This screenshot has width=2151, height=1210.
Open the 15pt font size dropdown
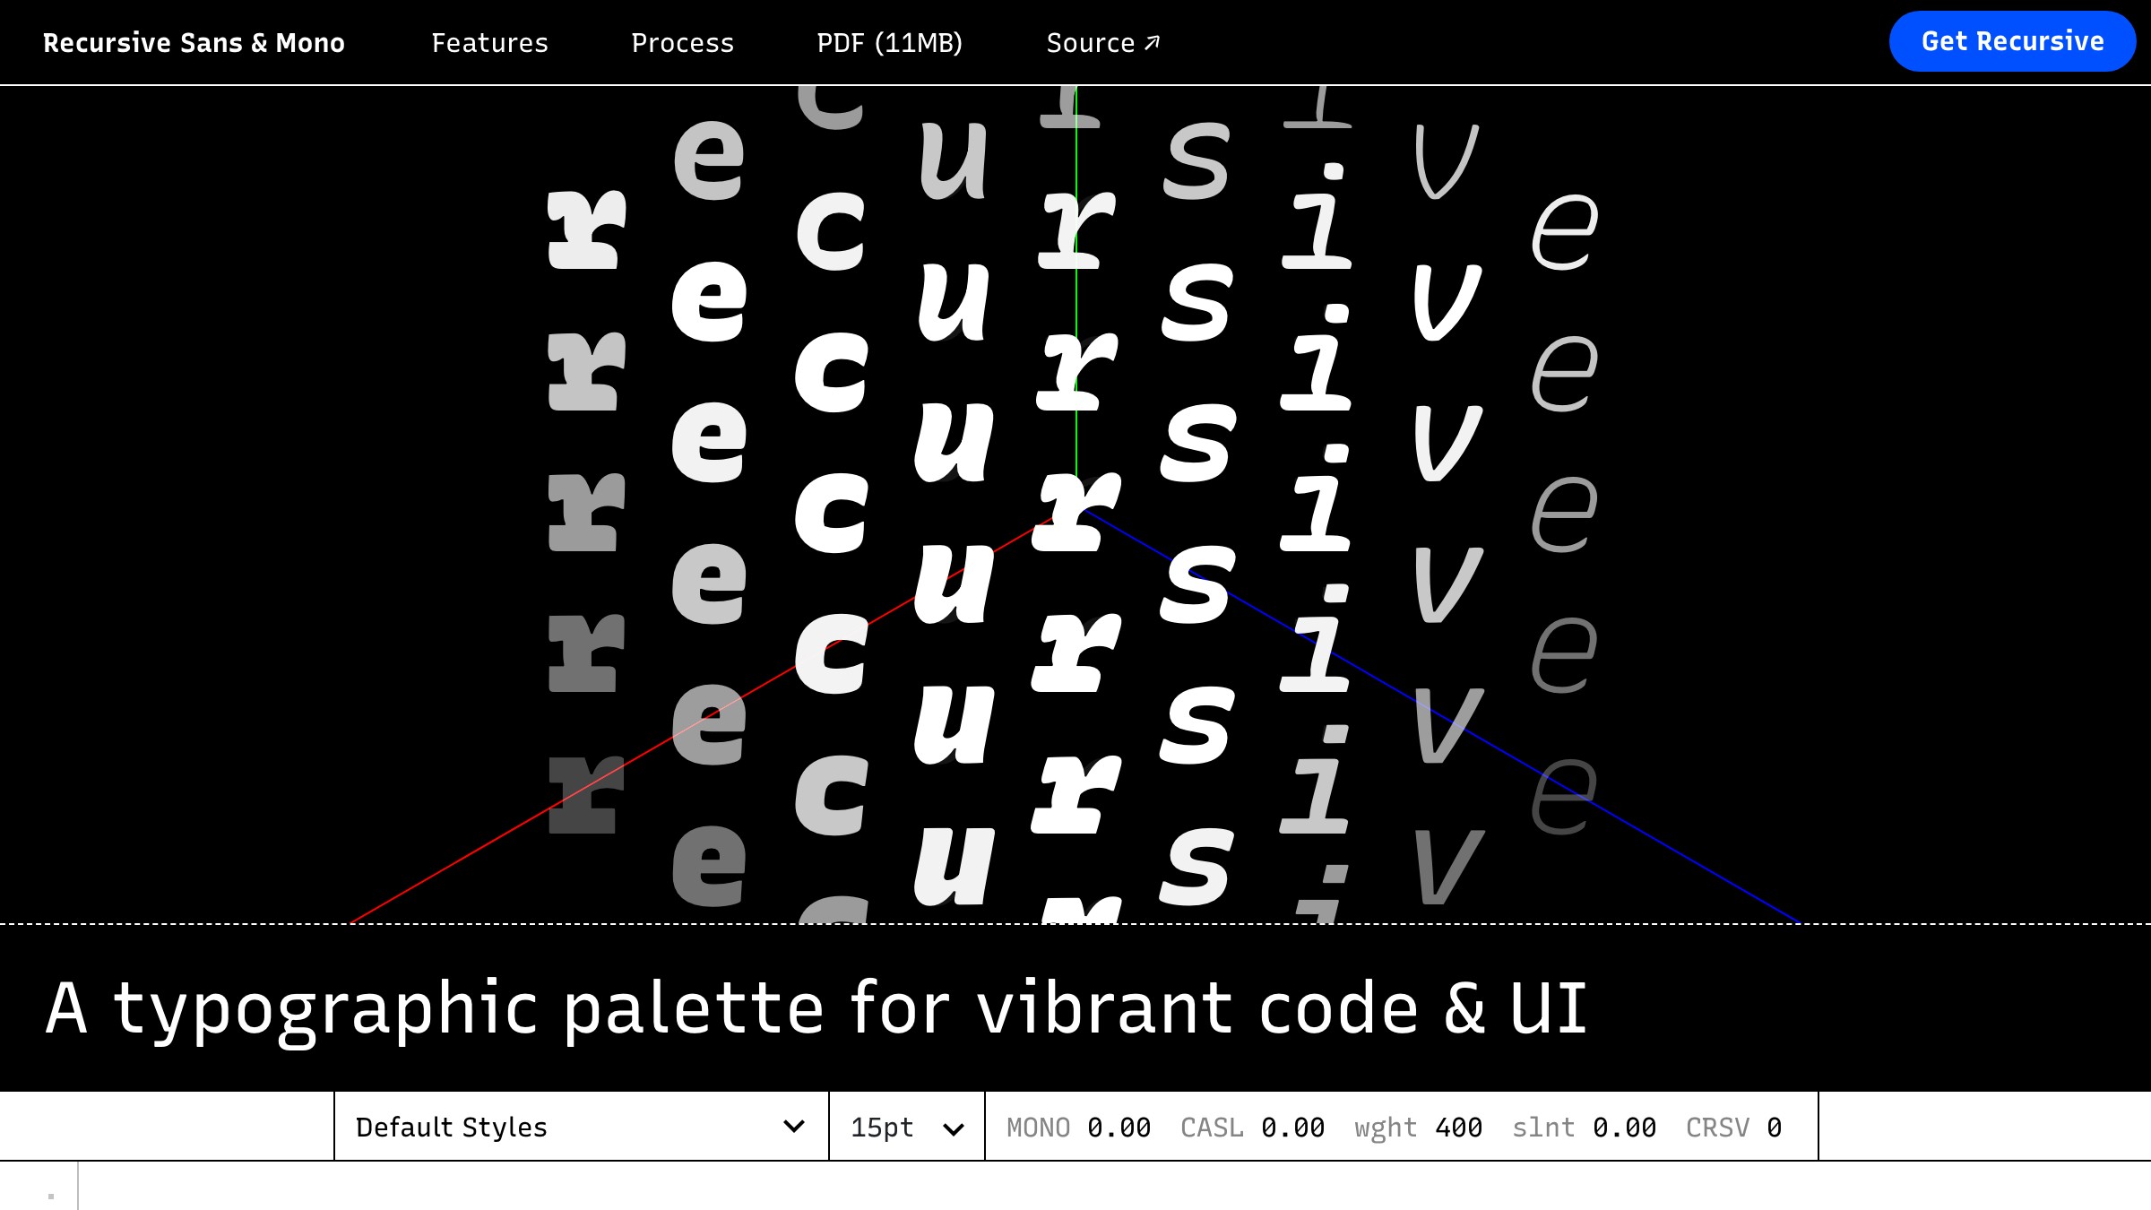907,1127
